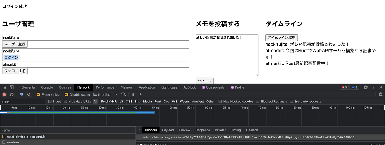Open DevTools settings gear icon
This screenshot has height=145, width=385.
coord(366,87)
